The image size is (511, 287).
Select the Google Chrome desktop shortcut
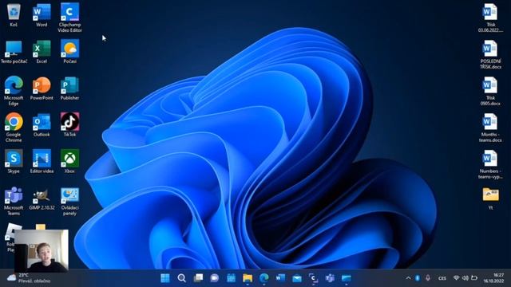coord(14,128)
